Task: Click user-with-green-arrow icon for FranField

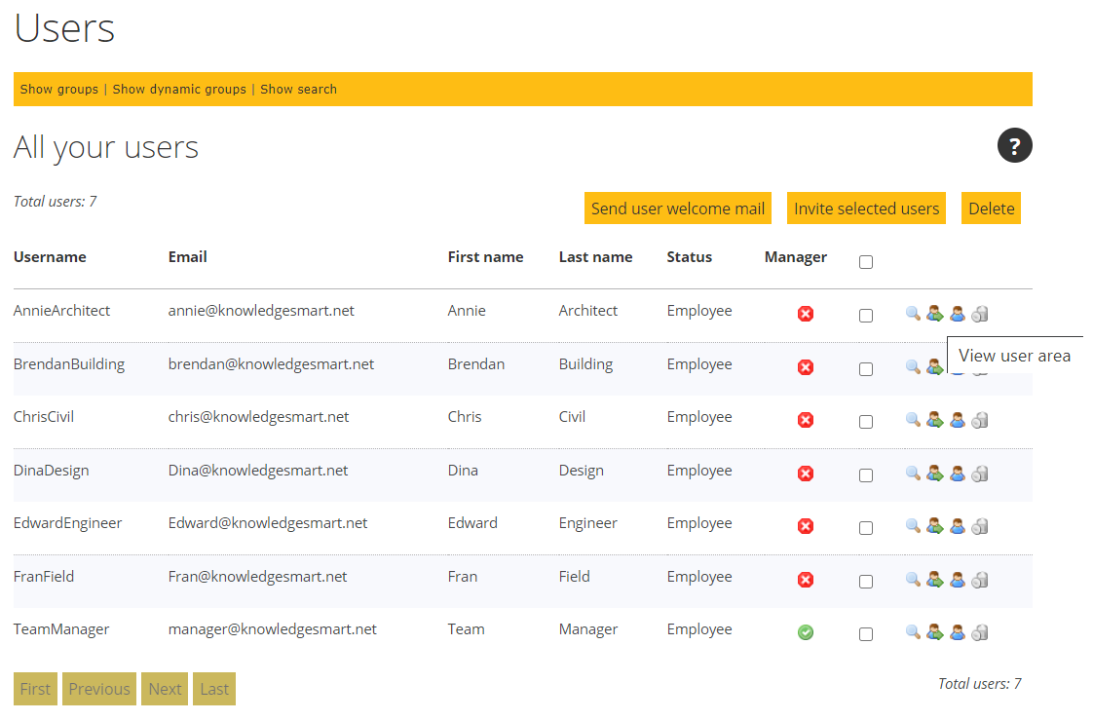Action: [x=935, y=580]
